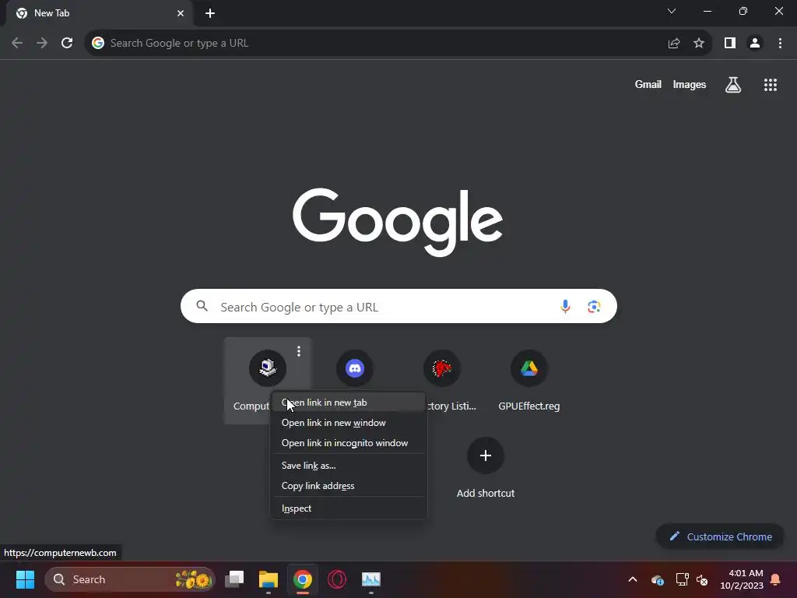Select Copy link address
This screenshot has height=598, width=797.
tap(349, 486)
